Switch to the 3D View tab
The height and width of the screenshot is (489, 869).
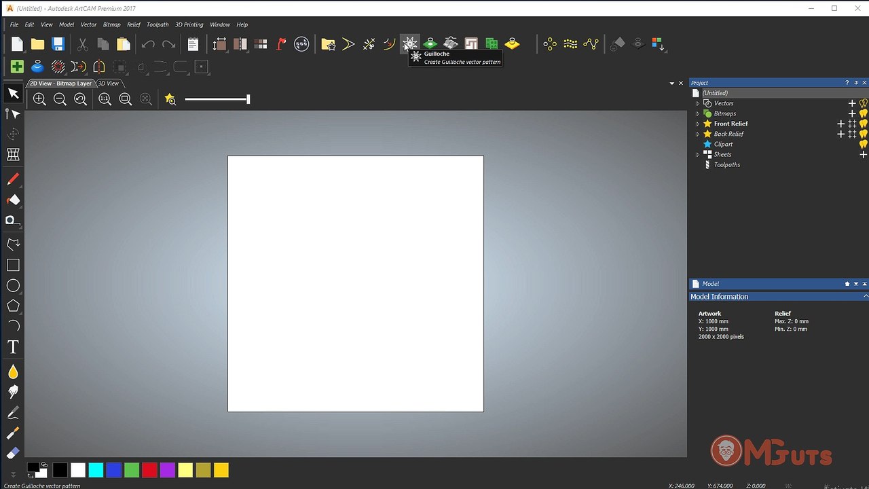(108, 84)
